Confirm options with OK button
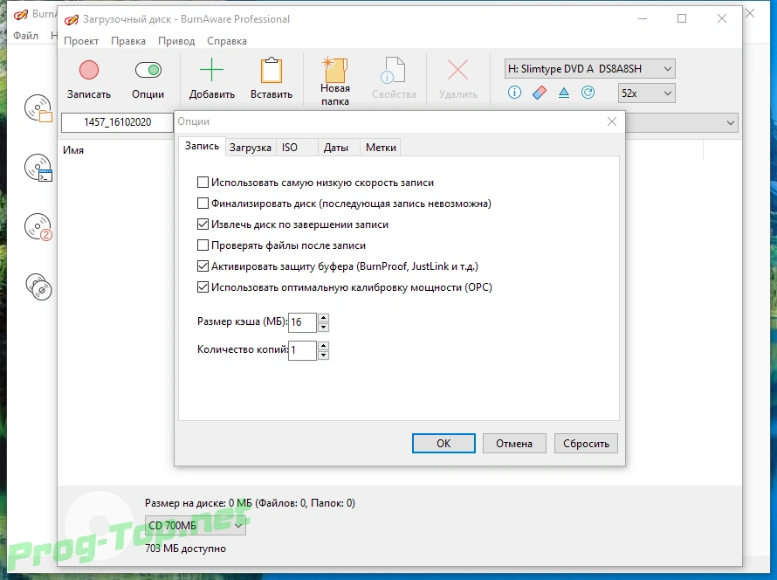Viewport: 777px width, 580px height. pos(444,443)
